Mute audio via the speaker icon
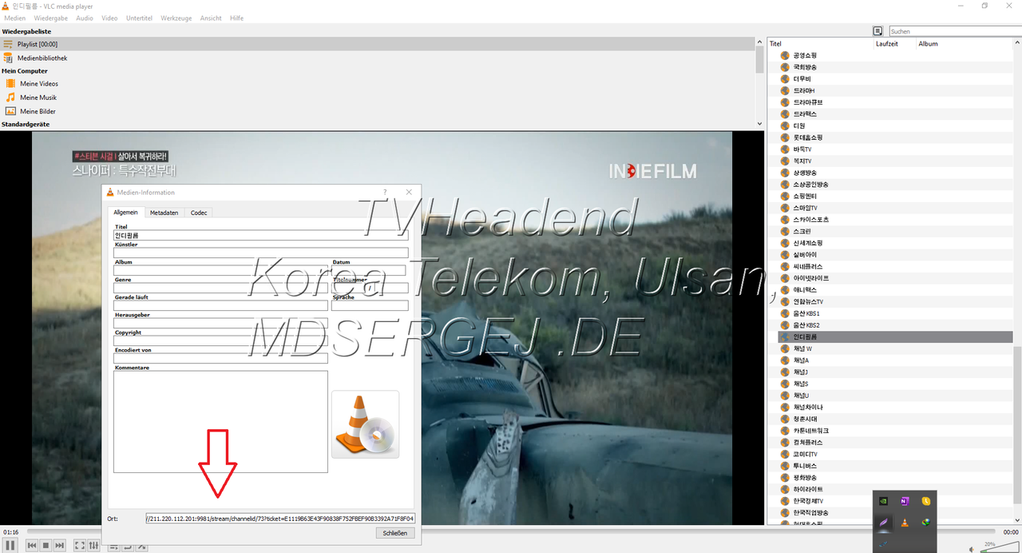The height and width of the screenshot is (553, 1022). 971,549
